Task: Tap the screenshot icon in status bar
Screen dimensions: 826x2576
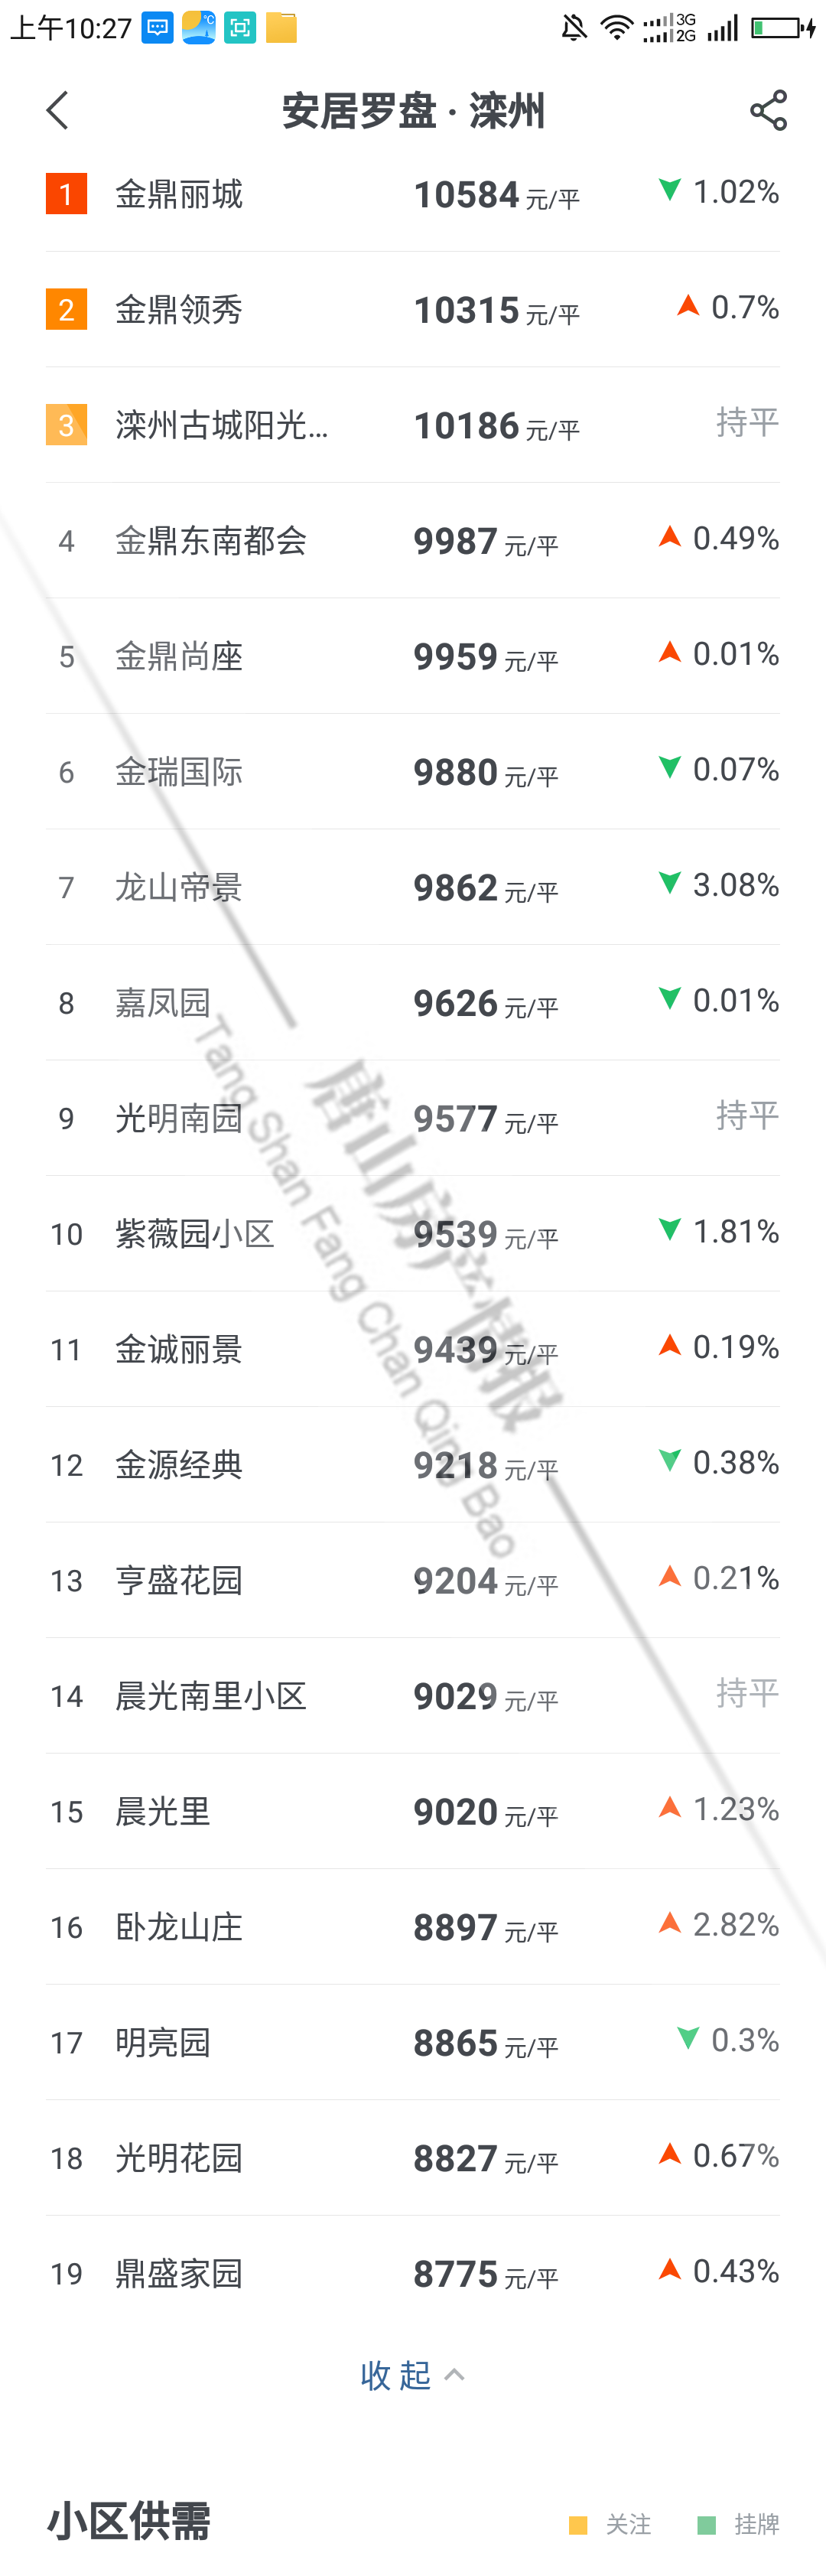Action: tap(240, 27)
